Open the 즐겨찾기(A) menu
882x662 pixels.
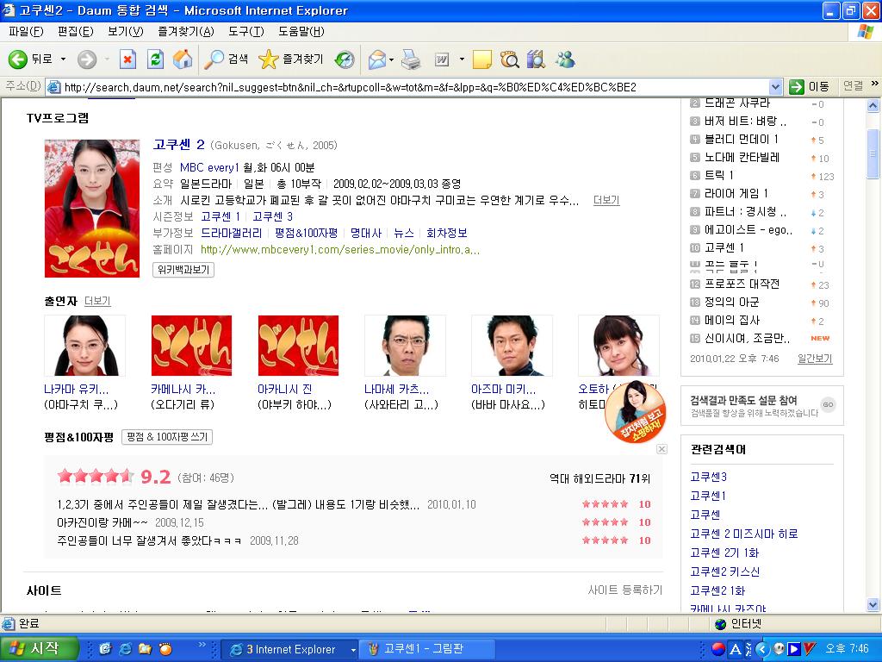[x=185, y=32]
